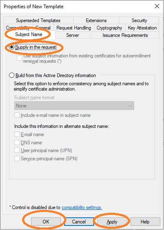Viewport: 164px width, 230px height.
Task: Switch to the Superseded Templates tab
Action: pyautogui.click(x=38, y=20)
